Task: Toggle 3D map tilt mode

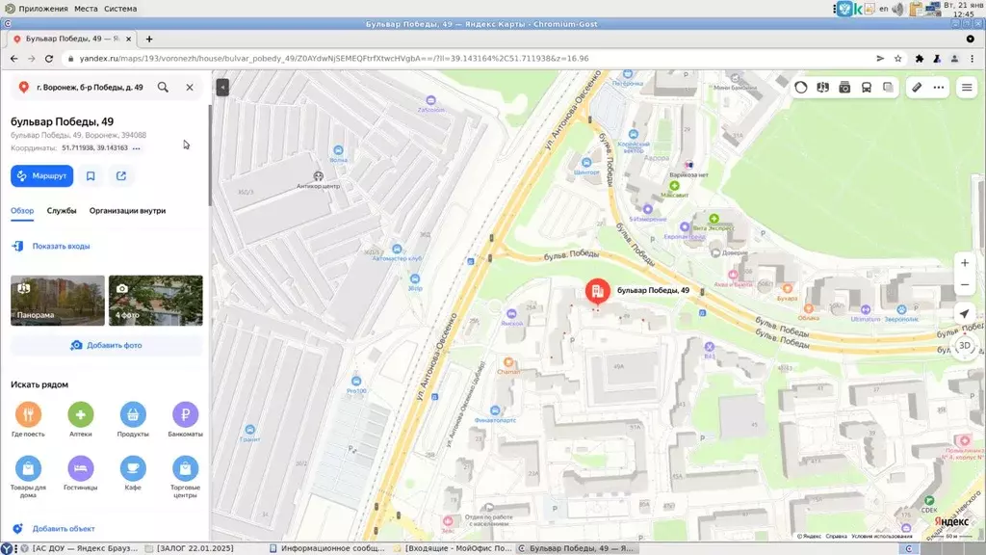Action: [965, 346]
